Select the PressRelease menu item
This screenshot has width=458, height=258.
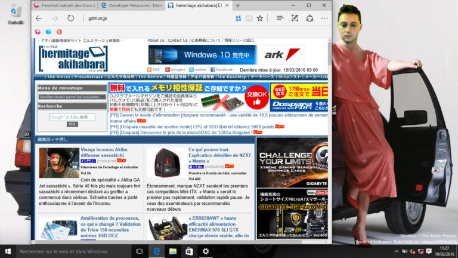coord(89,77)
